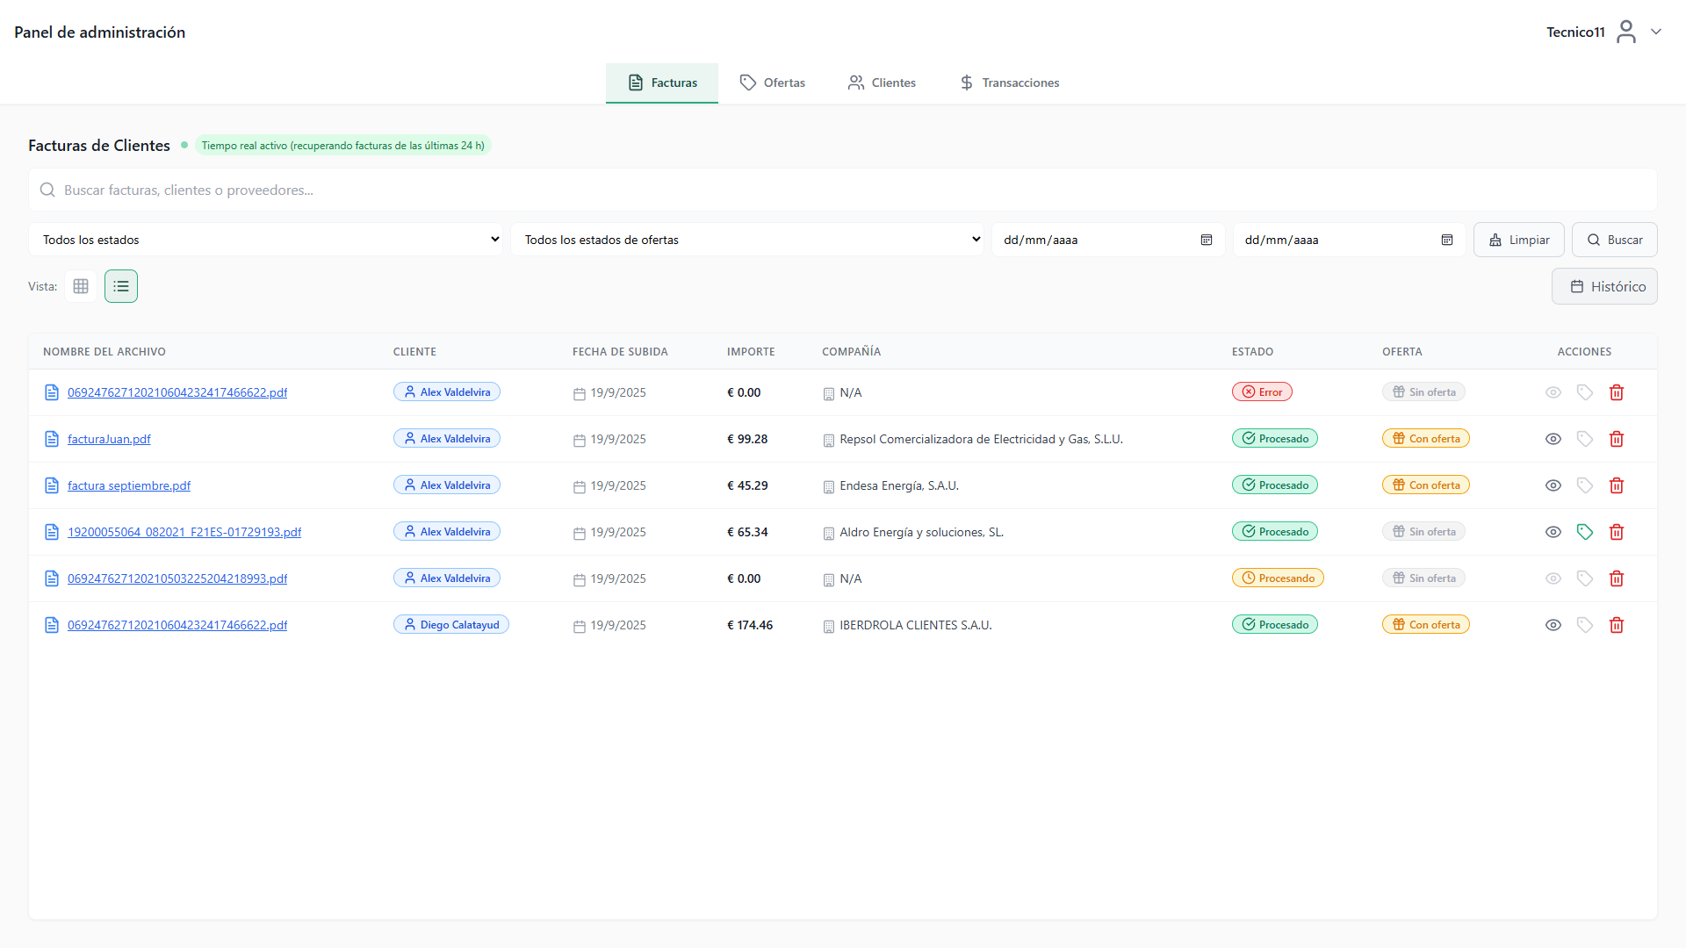Click the Error status badge
The image size is (1686, 948).
(x=1262, y=392)
